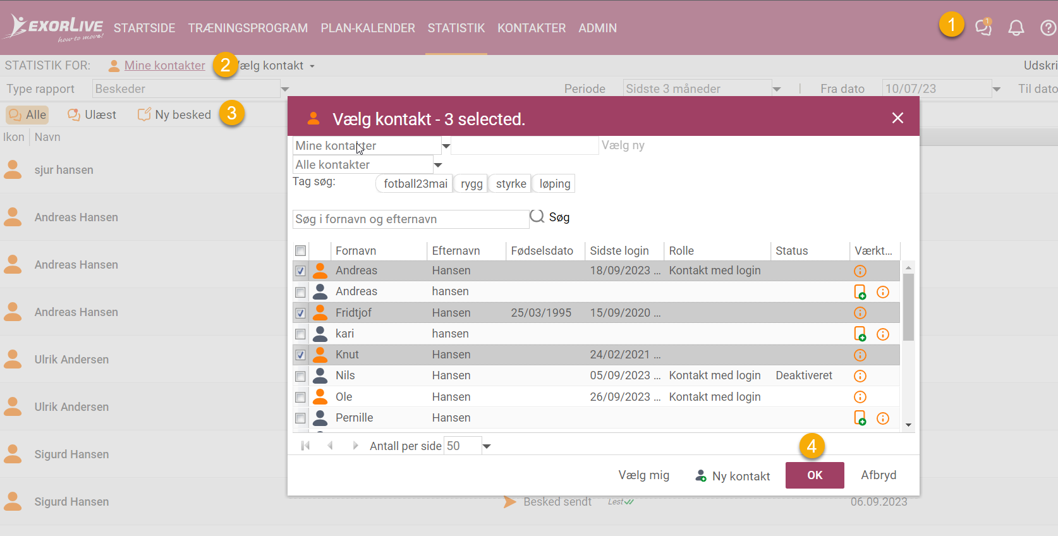Toggle the select-all checkbox in table header

coord(300,251)
